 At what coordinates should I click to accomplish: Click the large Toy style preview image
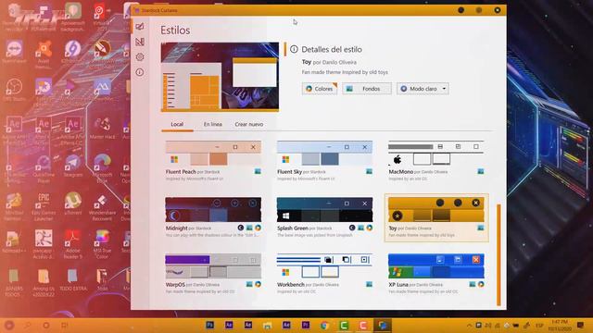[x=220, y=77]
